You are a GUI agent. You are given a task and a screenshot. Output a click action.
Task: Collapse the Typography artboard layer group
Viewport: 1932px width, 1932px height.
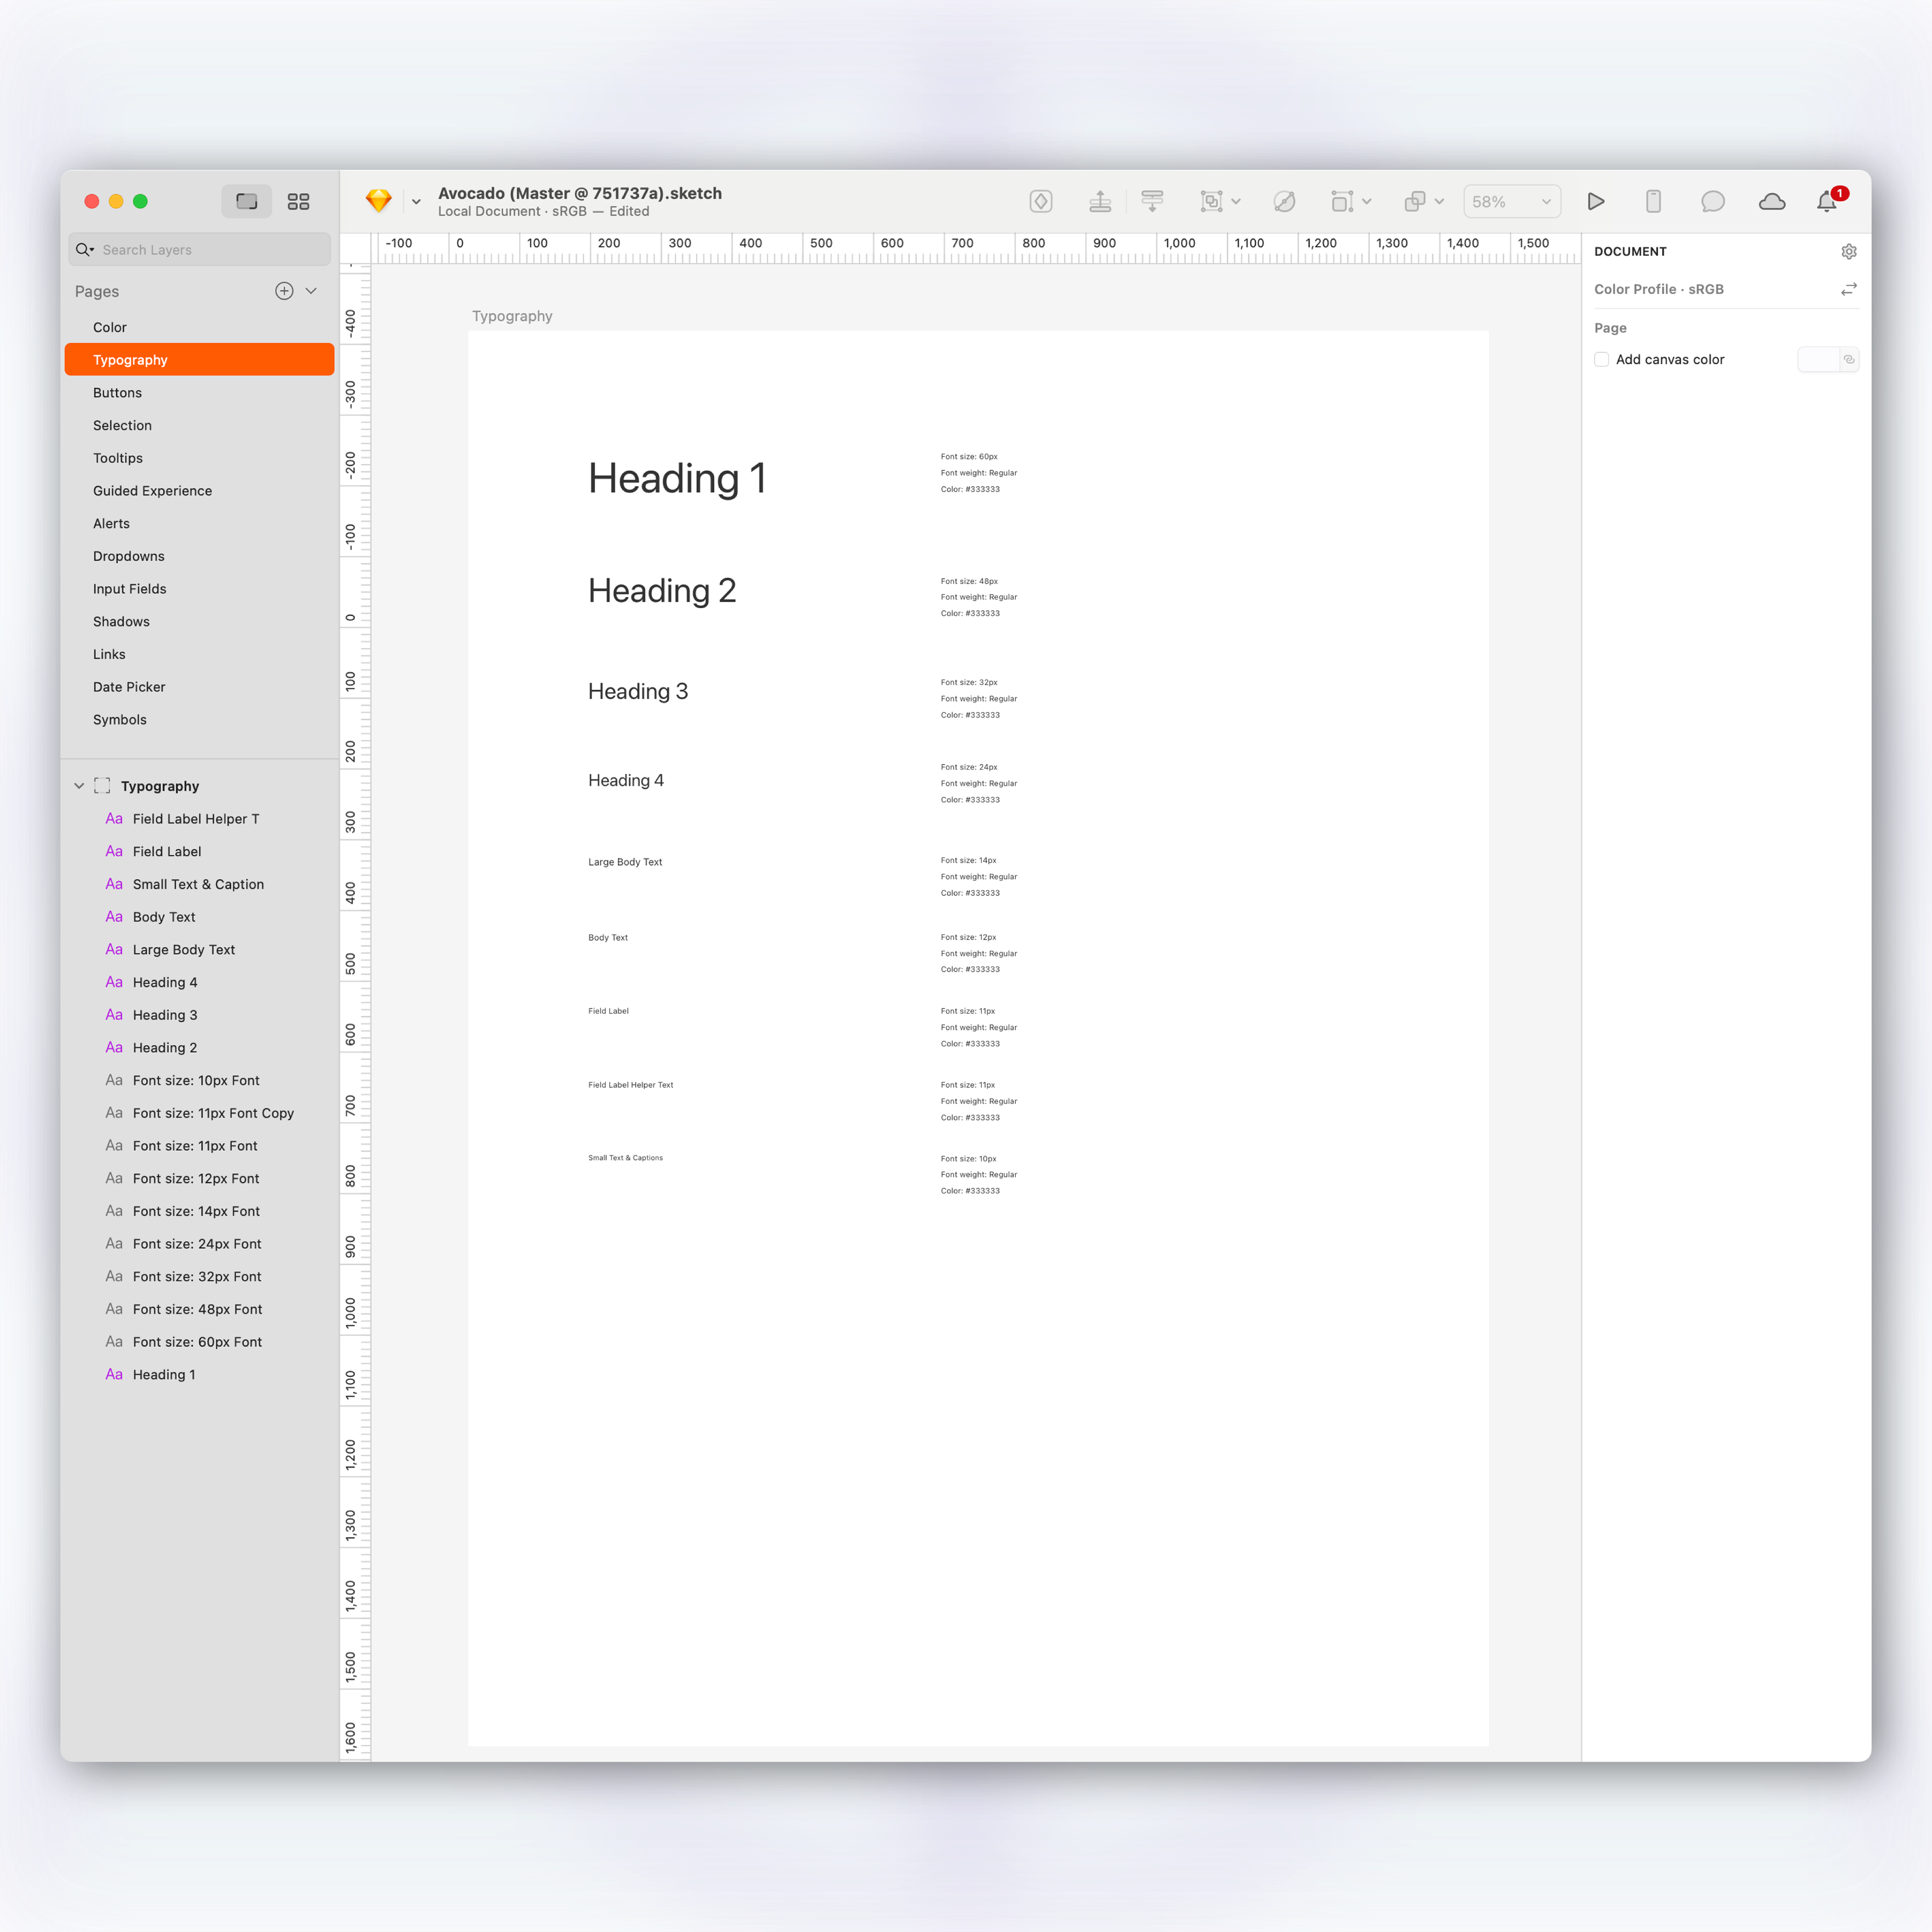[79, 786]
